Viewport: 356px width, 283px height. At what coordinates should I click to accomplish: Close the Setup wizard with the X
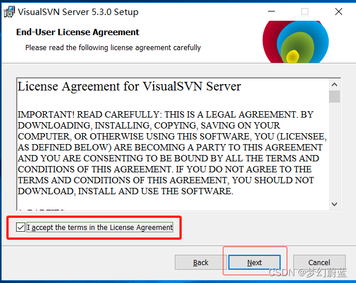coord(339,12)
